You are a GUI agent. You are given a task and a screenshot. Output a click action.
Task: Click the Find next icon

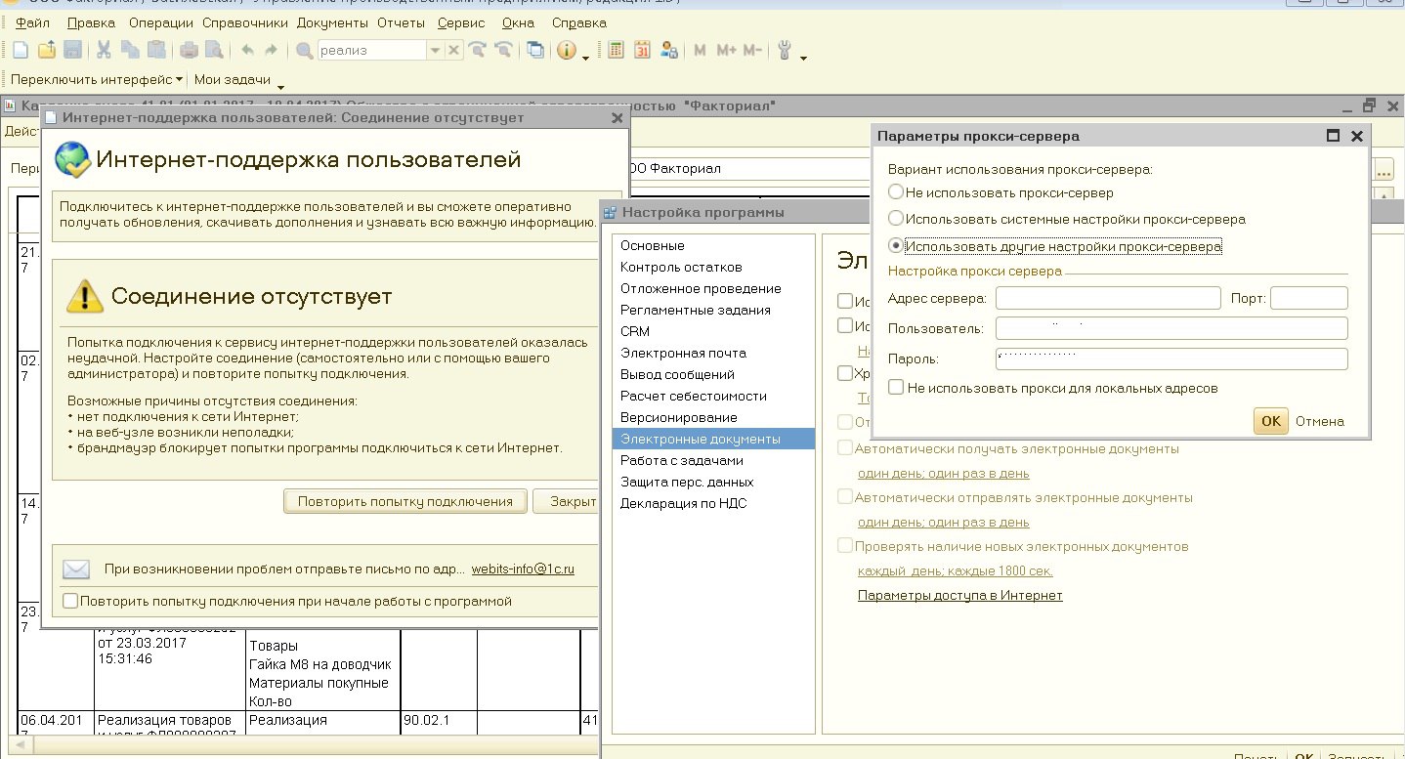coord(478,51)
